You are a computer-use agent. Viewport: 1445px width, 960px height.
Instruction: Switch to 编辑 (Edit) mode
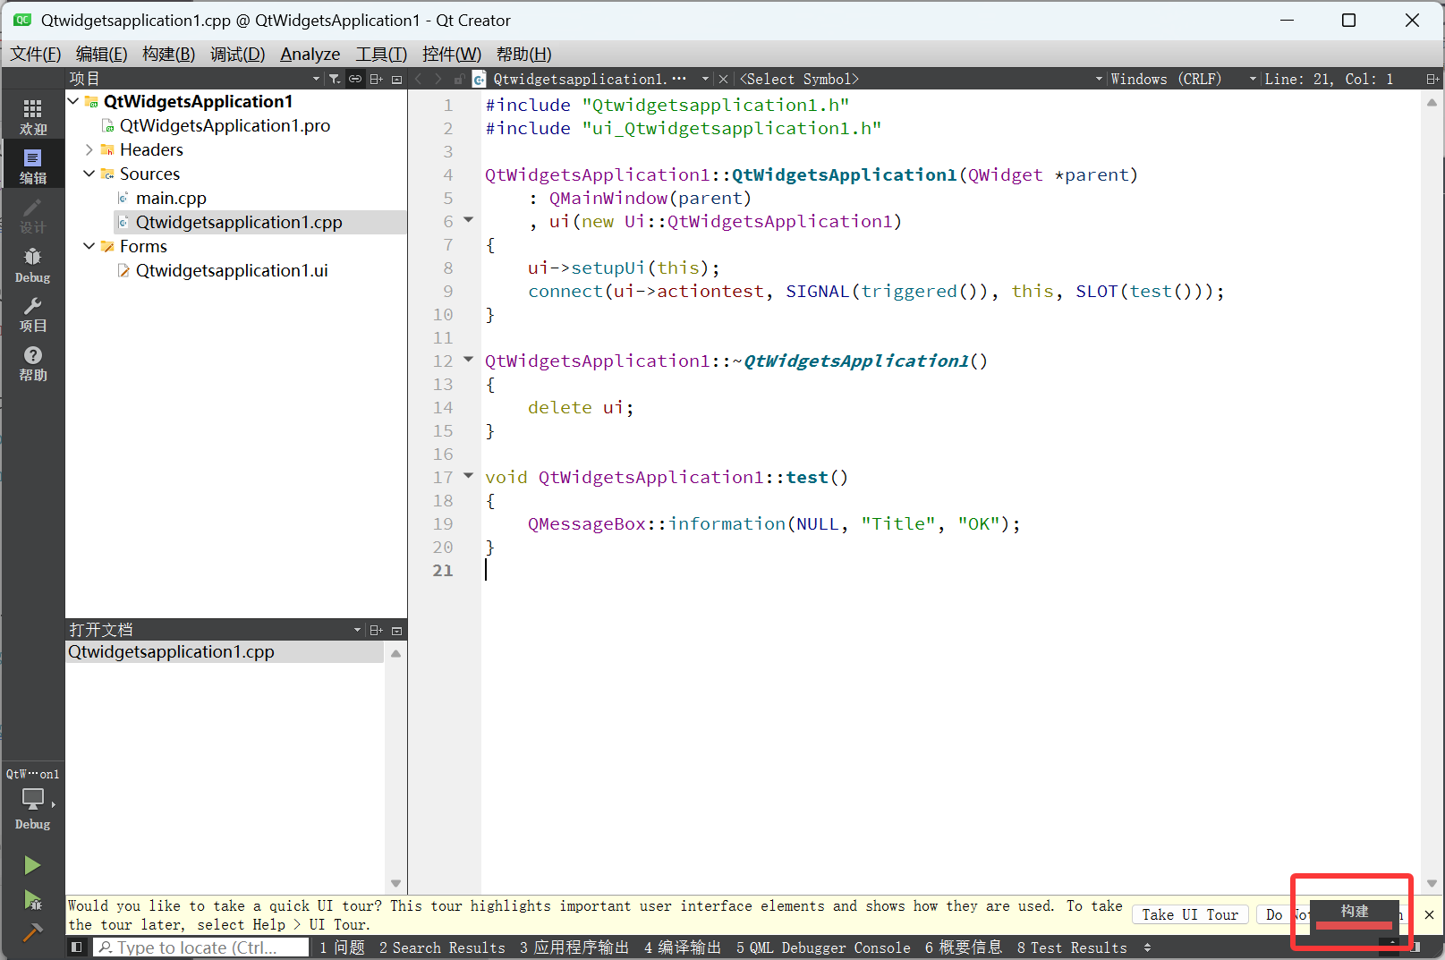point(33,166)
